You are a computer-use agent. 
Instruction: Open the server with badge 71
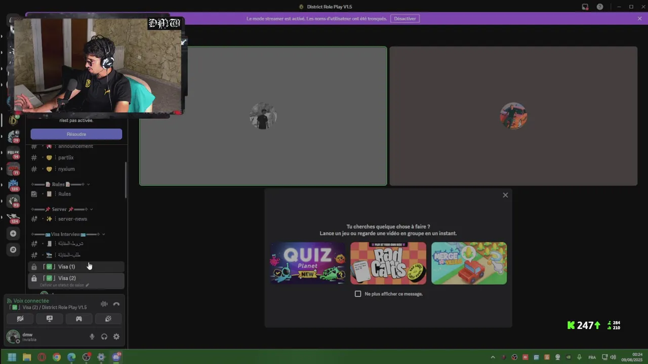[x=14, y=169]
